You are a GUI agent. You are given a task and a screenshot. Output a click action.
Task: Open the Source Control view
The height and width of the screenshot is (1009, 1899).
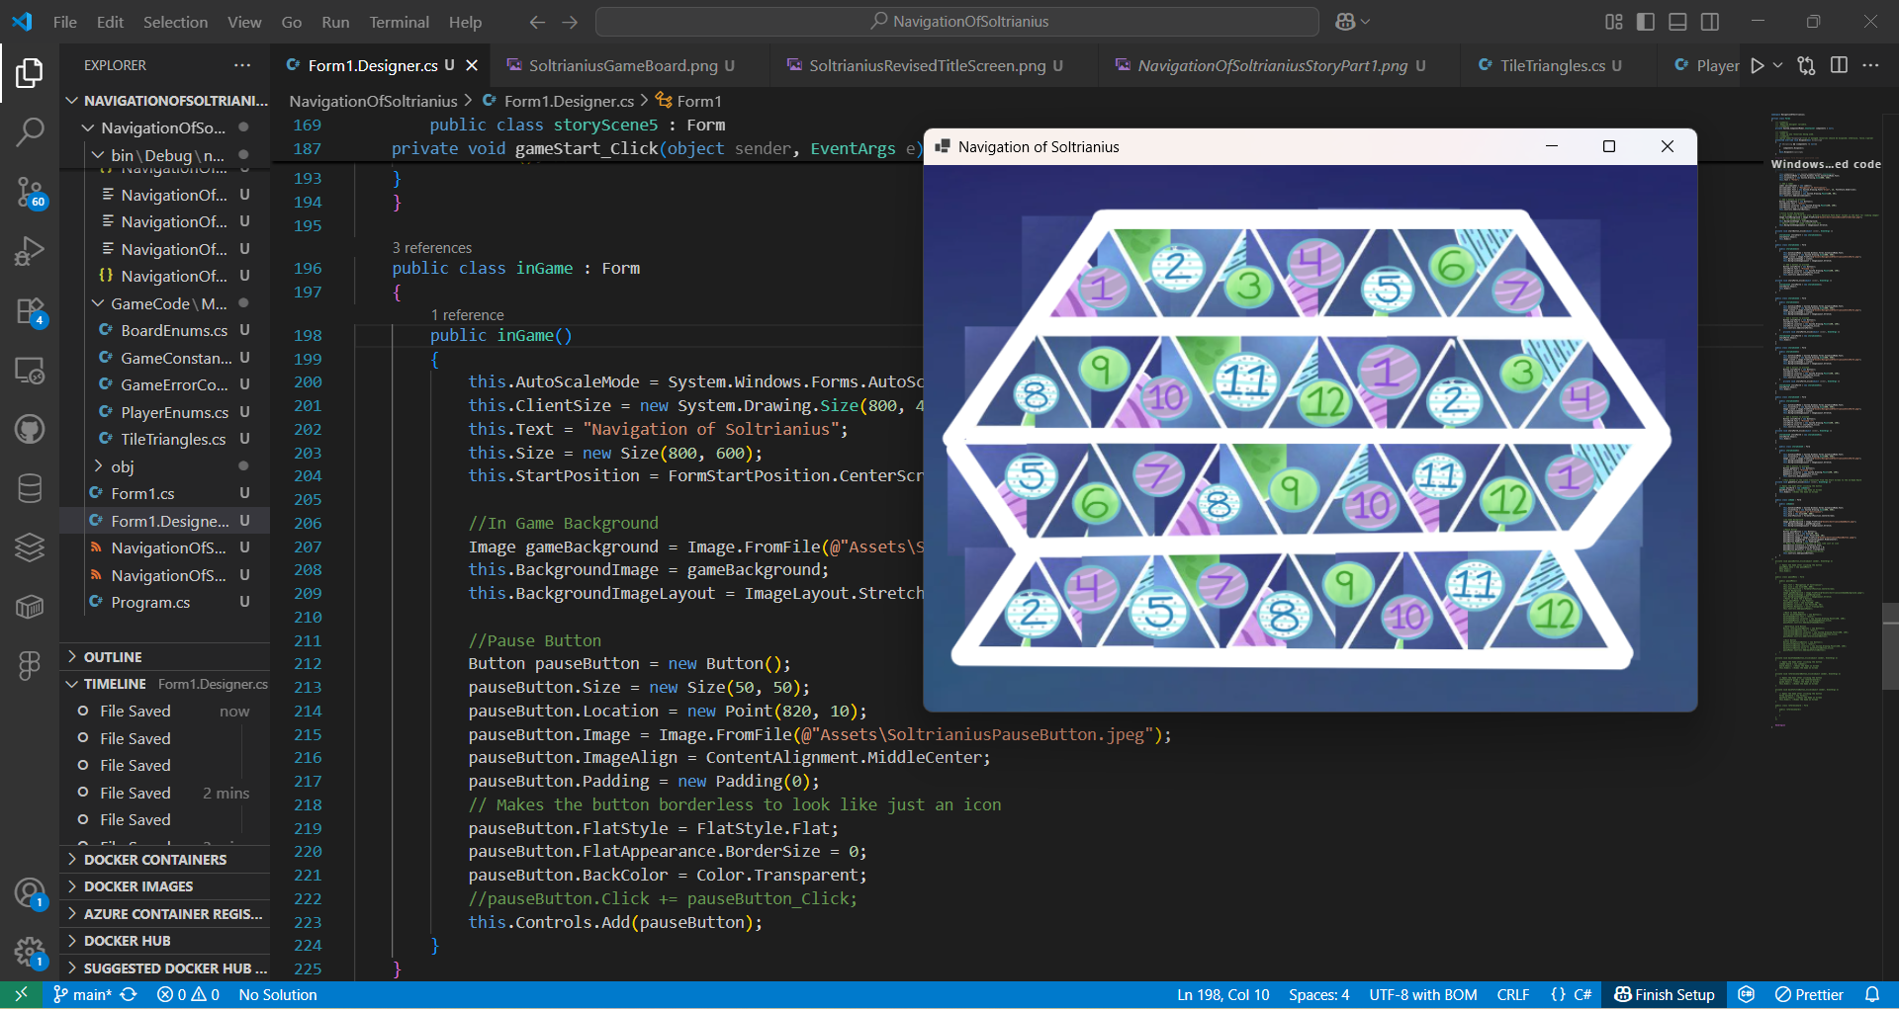(x=30, y=194)
